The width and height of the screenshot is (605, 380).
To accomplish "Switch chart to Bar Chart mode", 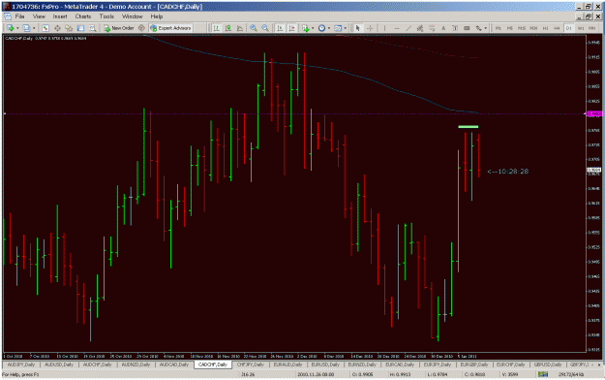I will coord(217,28).
